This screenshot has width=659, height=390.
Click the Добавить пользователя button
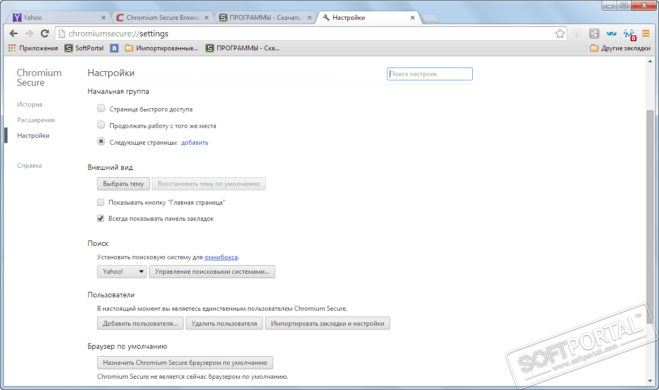point(141,323)
